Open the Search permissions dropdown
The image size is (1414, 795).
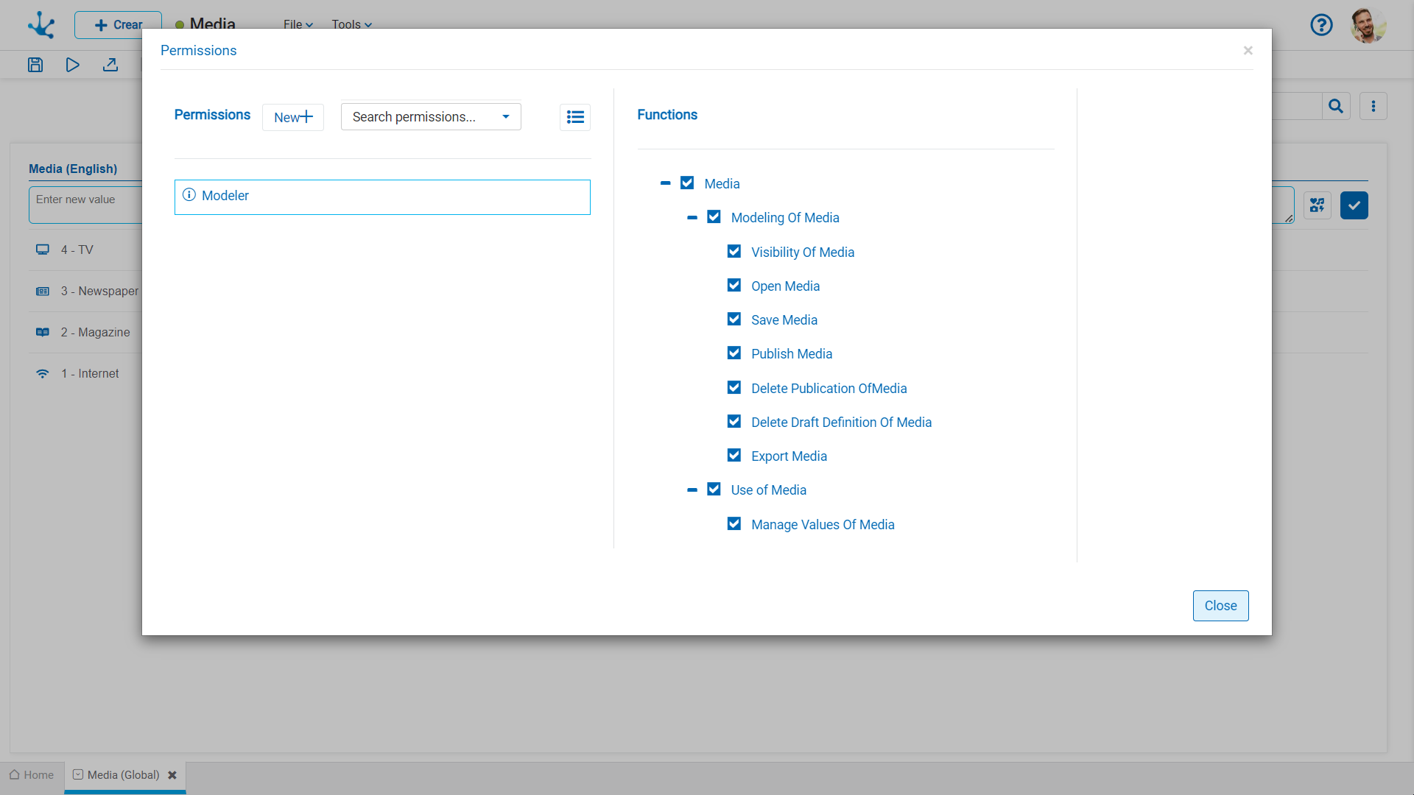point(431,117)
